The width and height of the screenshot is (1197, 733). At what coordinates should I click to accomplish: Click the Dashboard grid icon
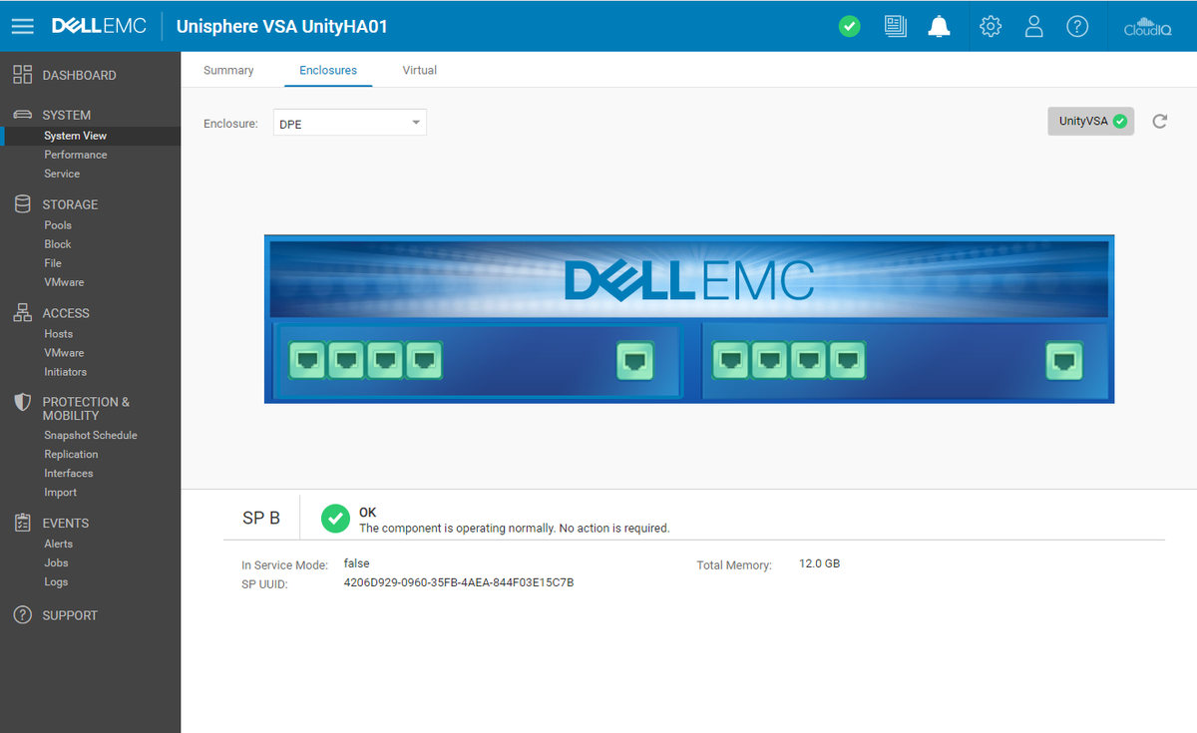[22, 75]
